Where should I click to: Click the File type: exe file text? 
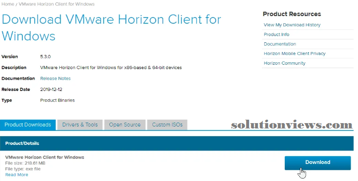(x=23, y=169)
